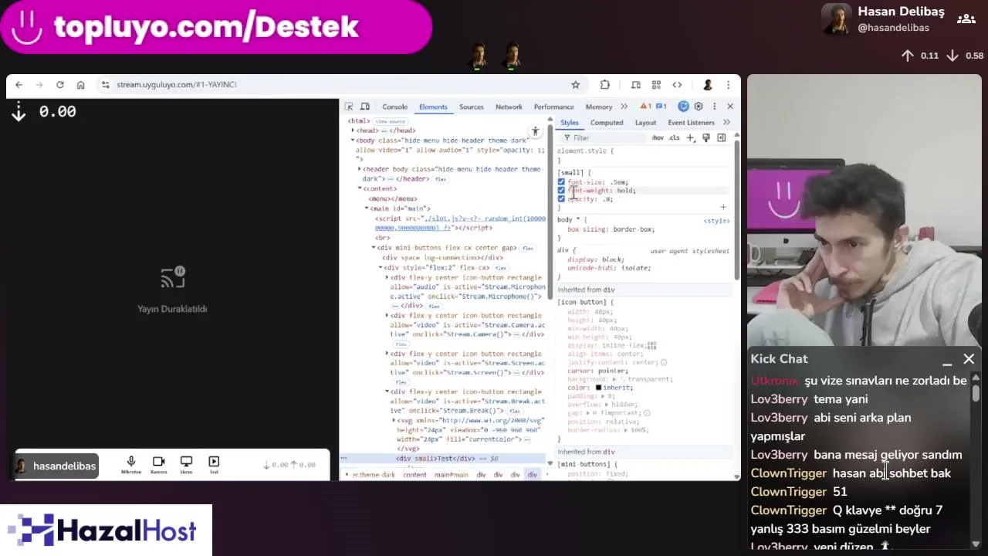
Task: Collapse the body element node
Action: tap(354, 141)
